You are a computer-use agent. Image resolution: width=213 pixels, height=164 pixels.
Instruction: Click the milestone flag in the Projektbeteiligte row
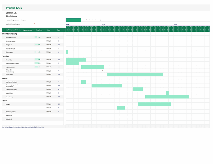point(92,48)
